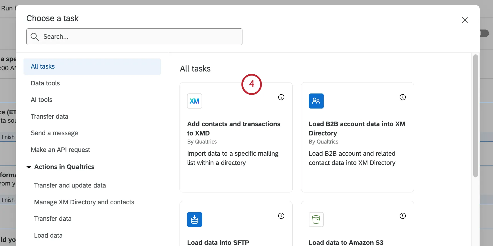The image size is (493, 246).
Task: Click the B2B account people icon
Action: coord(316,101)
